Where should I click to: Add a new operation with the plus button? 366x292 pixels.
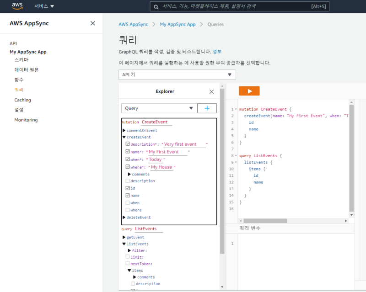(x=207, y=108)
